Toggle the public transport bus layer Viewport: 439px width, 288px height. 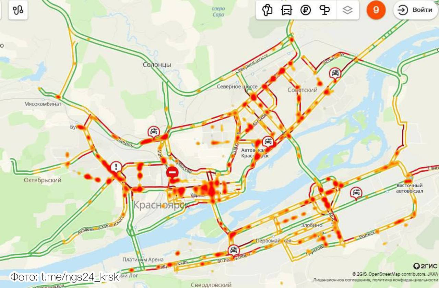click(x=286, y=10)
